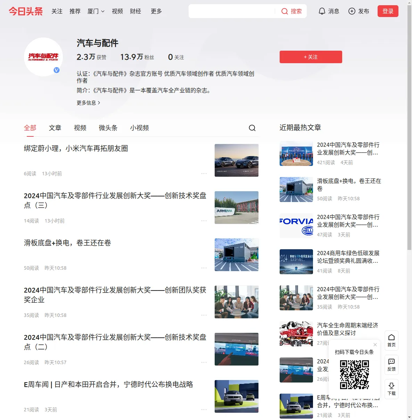Expand 更多信息 profile details
The height and width of the screenshot is (420, 412).
(x=89, y=103)
